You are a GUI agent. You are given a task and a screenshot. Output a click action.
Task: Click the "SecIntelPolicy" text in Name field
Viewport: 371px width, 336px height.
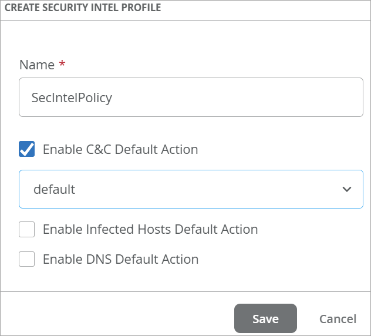tap(72, 98)
